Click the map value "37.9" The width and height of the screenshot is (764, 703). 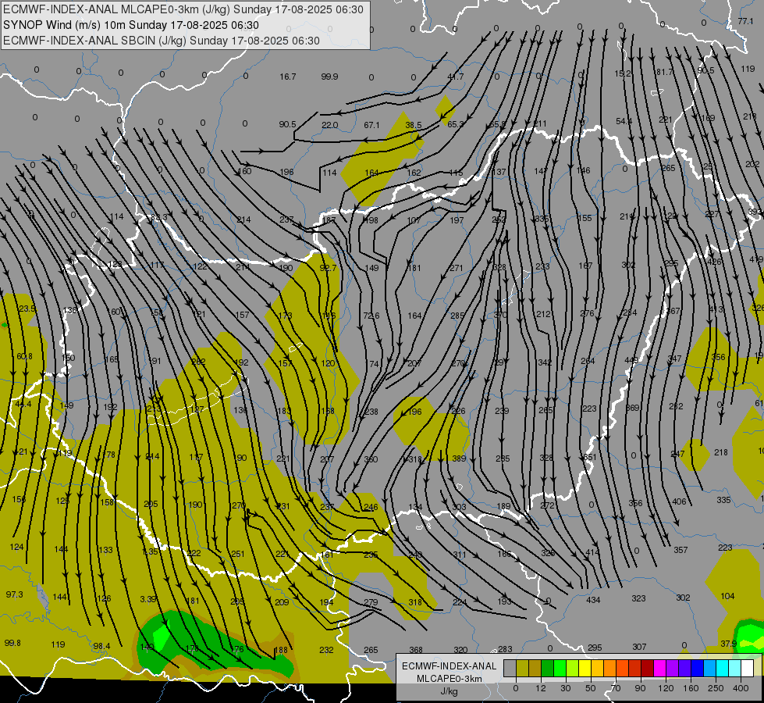click(x=728, y=644)
